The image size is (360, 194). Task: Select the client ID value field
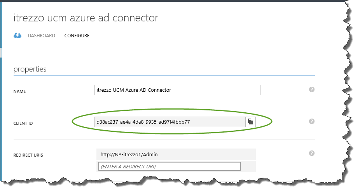tap(170, 122)
